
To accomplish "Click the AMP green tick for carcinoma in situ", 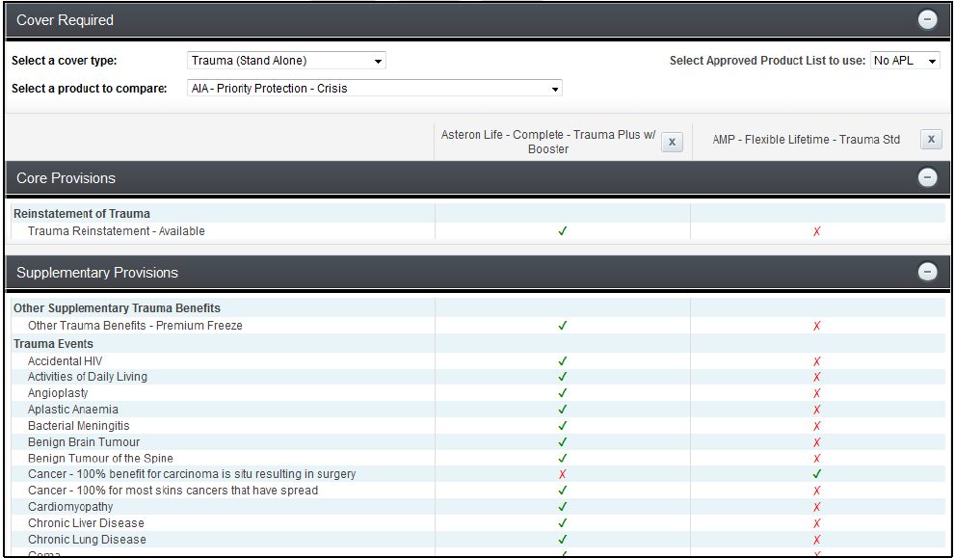I will 817,473.
